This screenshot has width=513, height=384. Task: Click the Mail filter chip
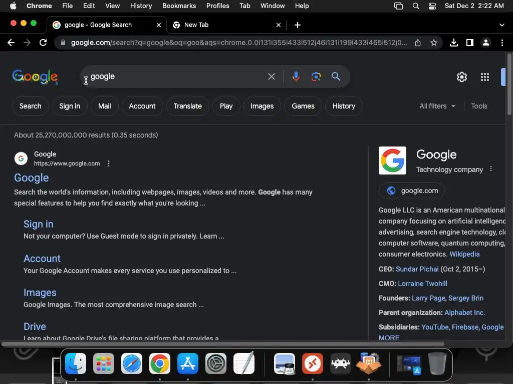(x=104, y=106)
